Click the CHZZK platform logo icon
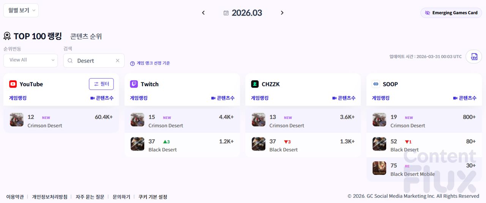The image size is (486, 203). (x=255, y=84)
